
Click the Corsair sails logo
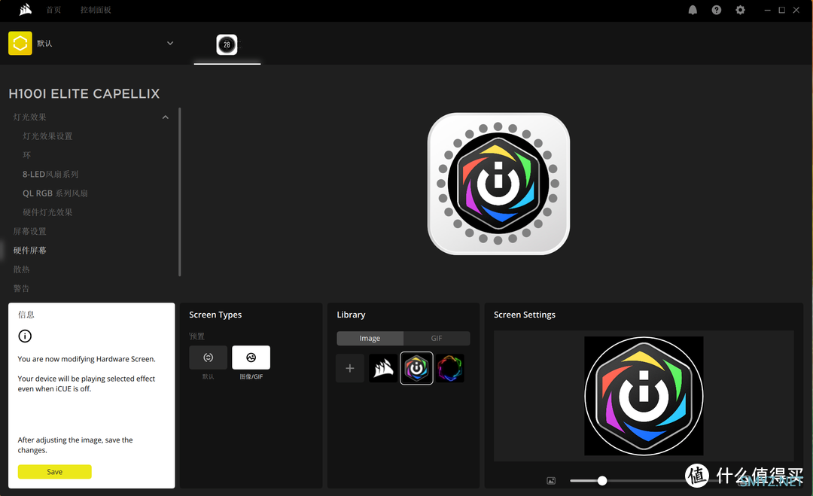(x=26, y=10)
